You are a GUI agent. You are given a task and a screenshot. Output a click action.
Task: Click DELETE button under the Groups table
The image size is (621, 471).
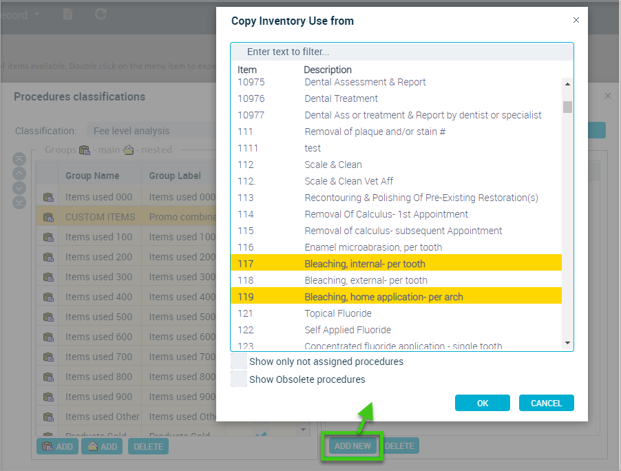point(148,446)
